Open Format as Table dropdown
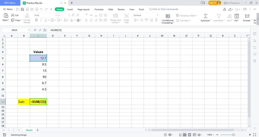 coord(187,16)
